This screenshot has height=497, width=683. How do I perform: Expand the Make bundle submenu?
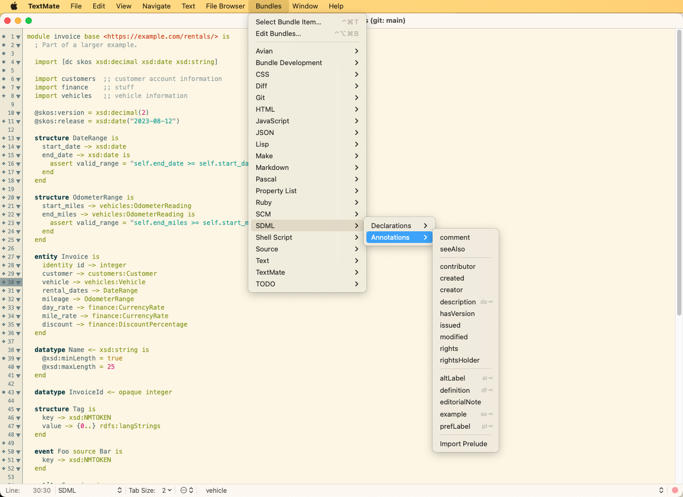click(307, 156)
